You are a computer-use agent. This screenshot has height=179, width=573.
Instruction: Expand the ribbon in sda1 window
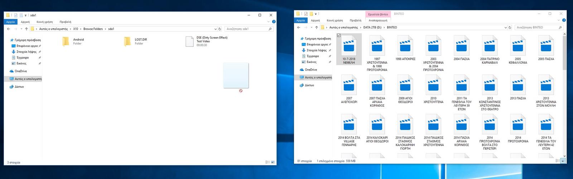click(x=269, y=22)
